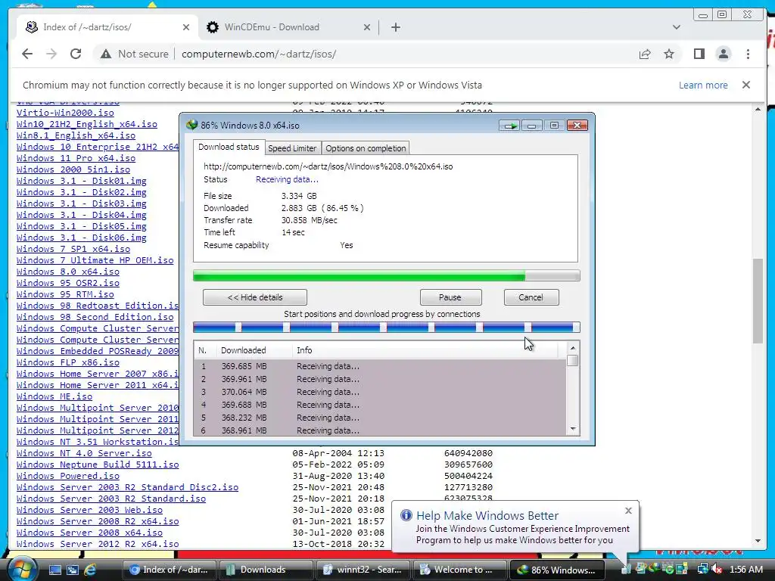775x581 pixels.
Task: Click the network tray icon
Action: tap(703, 569)
